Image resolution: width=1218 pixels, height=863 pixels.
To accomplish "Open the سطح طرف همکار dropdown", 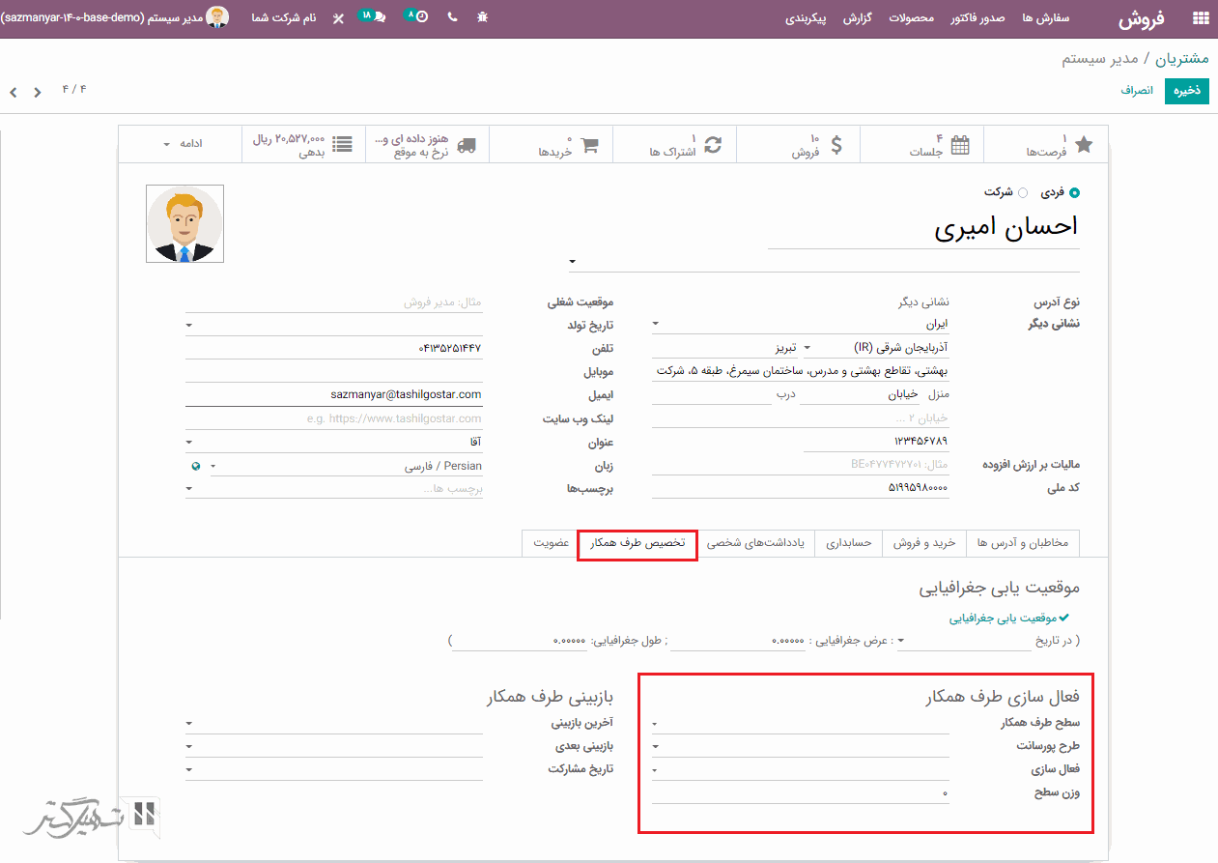I will pos(800,724).
